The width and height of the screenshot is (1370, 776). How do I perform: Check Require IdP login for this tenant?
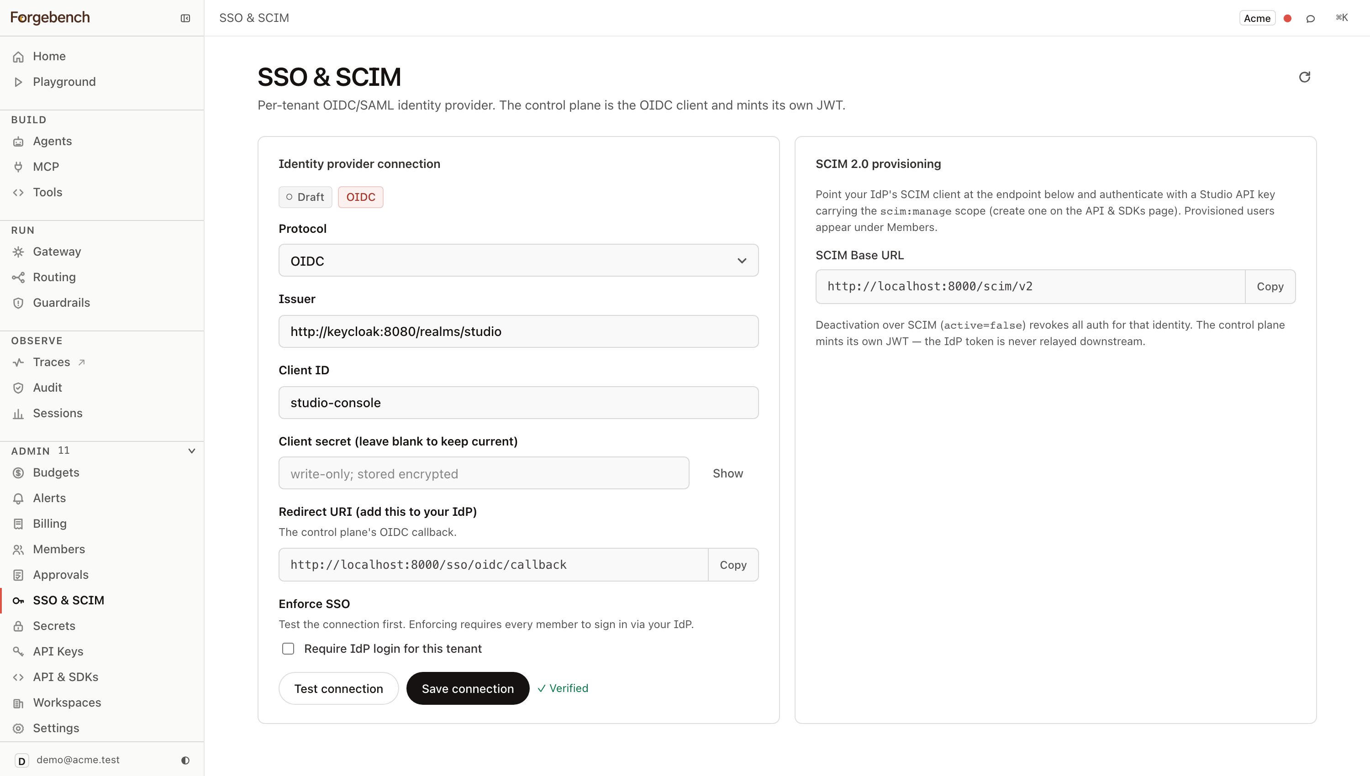(x=288, y=649)
